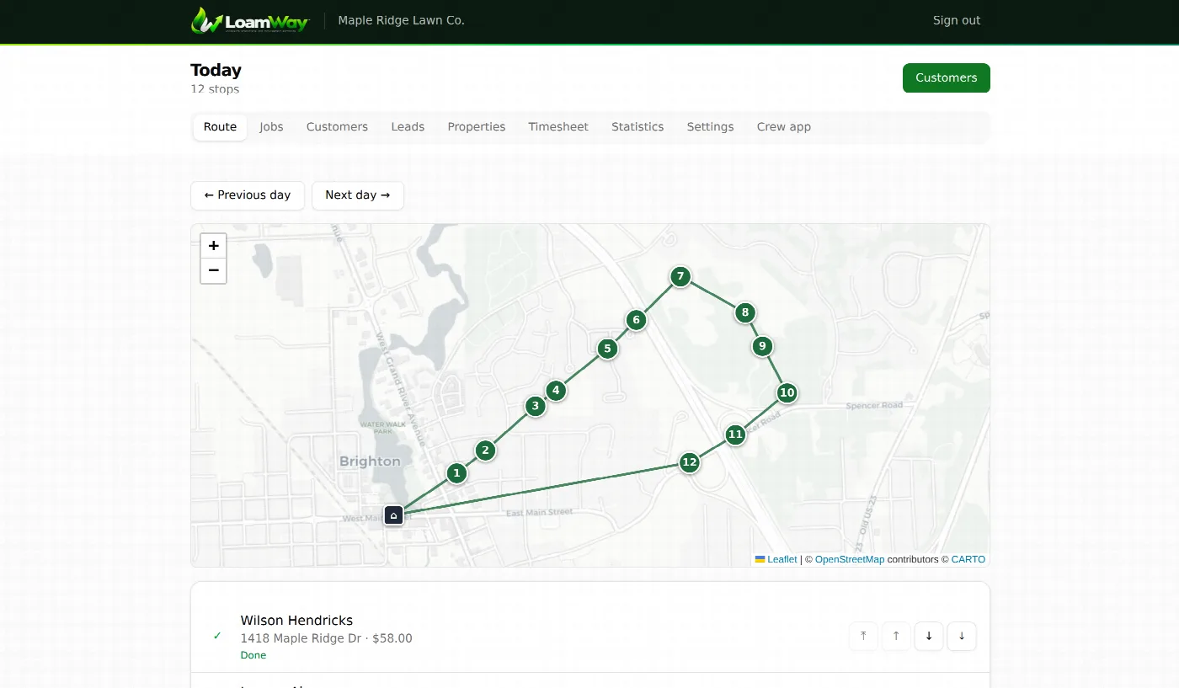The image size is (1179, 688).
Task: Zoom out on the route map
Action: point(214,271)
